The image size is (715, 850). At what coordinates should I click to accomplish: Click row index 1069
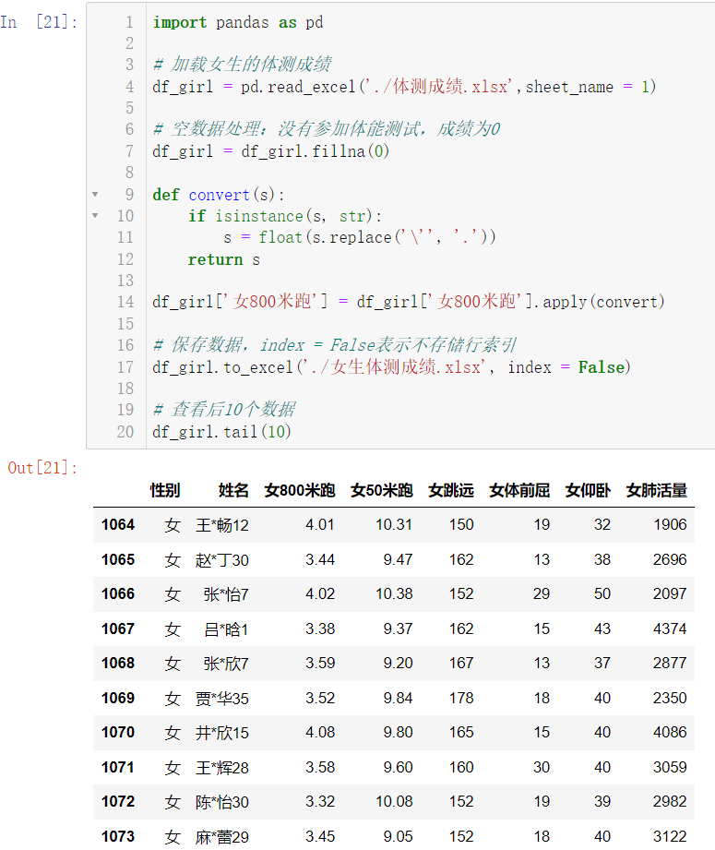118,699
